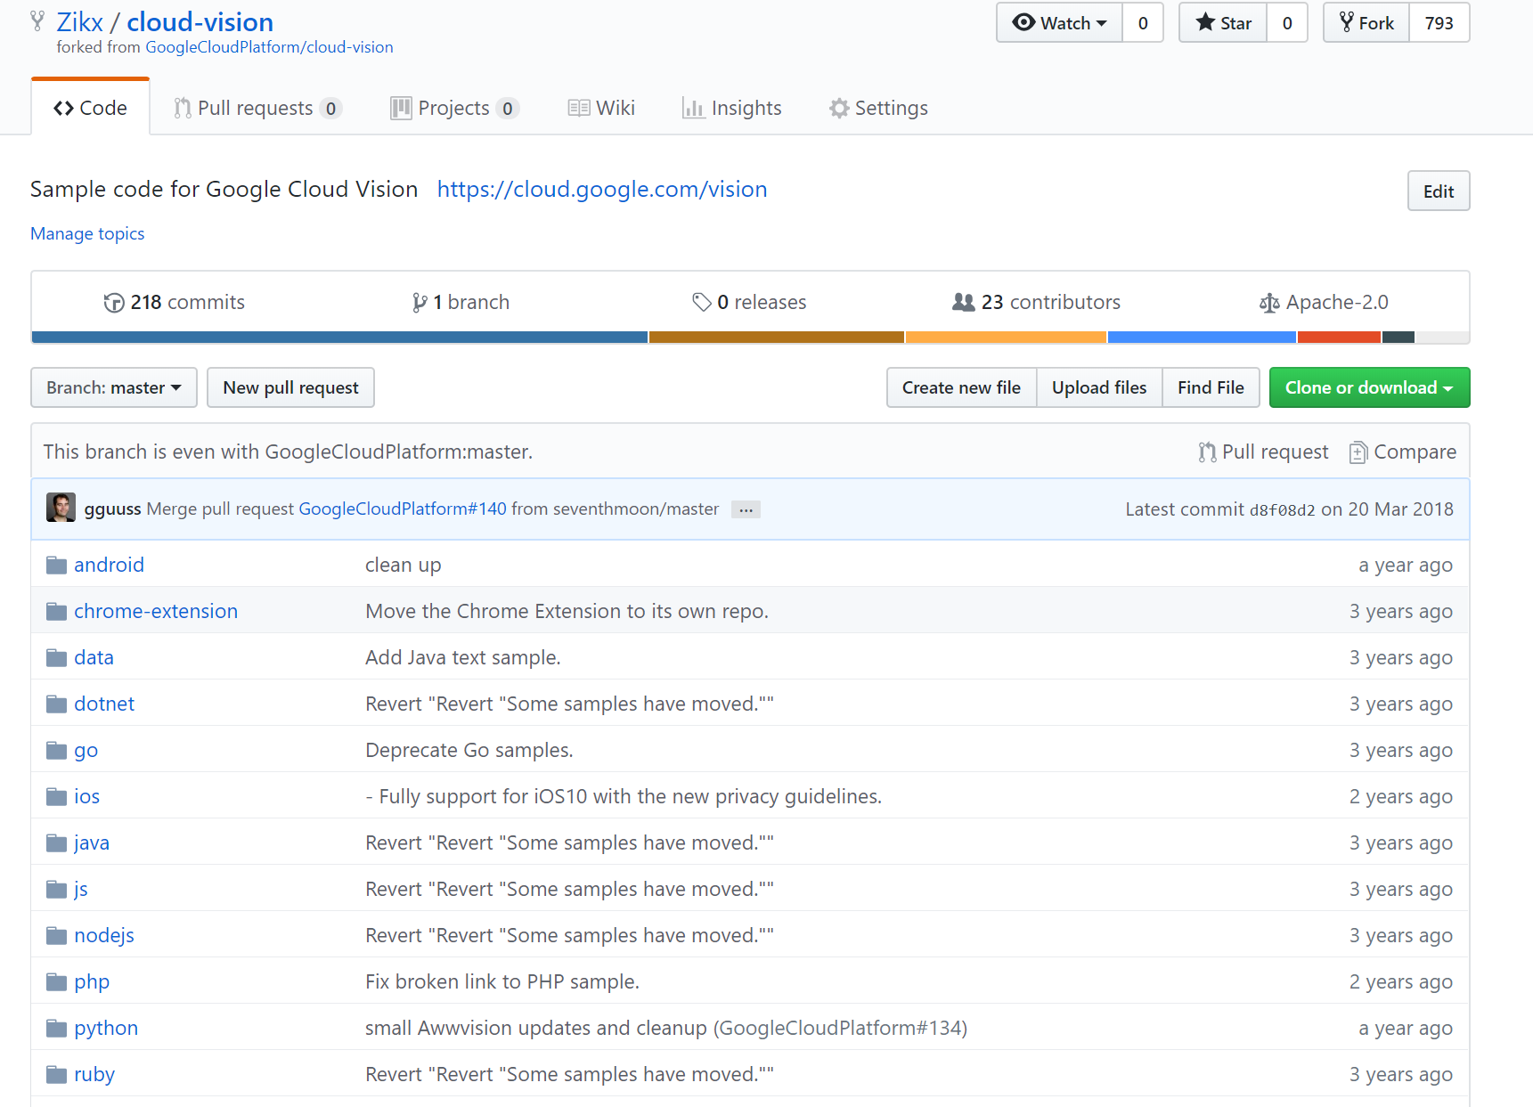Click the php folder icon
This screenshot has height=1107, width=1533.
pyautogui.click(x=57, y=981)
